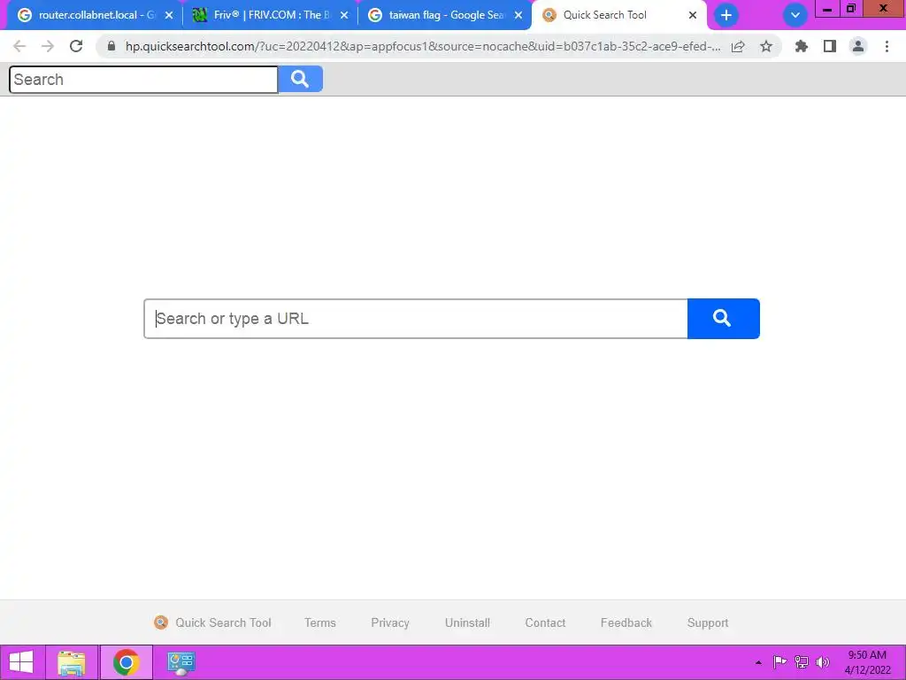Open network status tray icon

[802, 662]
